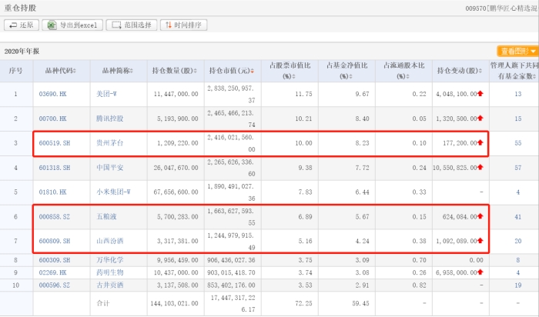This screenshot has width=539, height=317.
Task: Open stock code 03690.HK link
Action: [52, 94]
